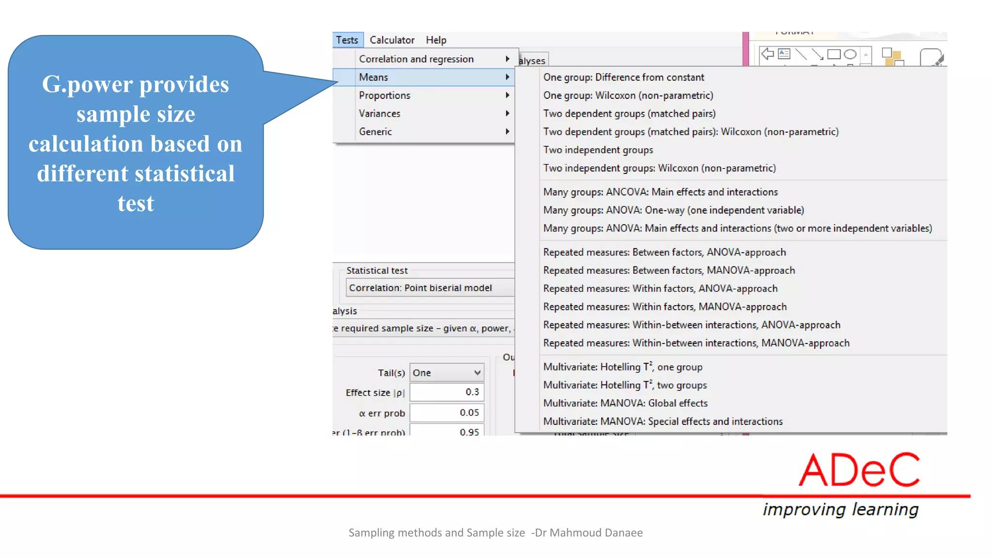Screen dimensions: 992x558
Task: Click the α err prob input field
Action: [x=446, y=413]
